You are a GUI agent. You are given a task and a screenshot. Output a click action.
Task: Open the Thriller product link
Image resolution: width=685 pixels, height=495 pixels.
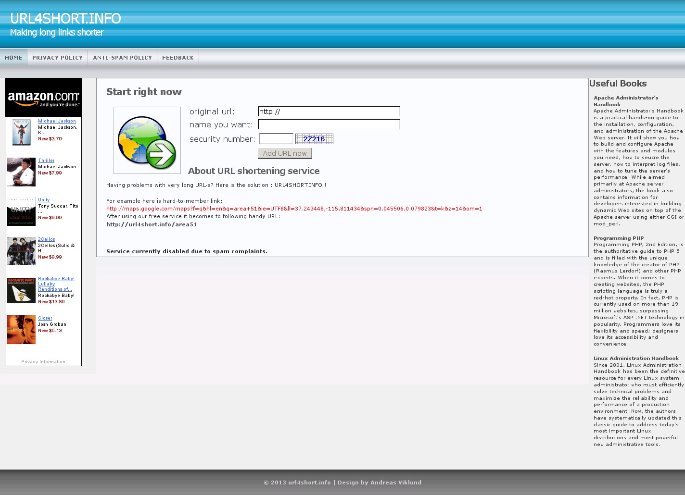[46, 161]
